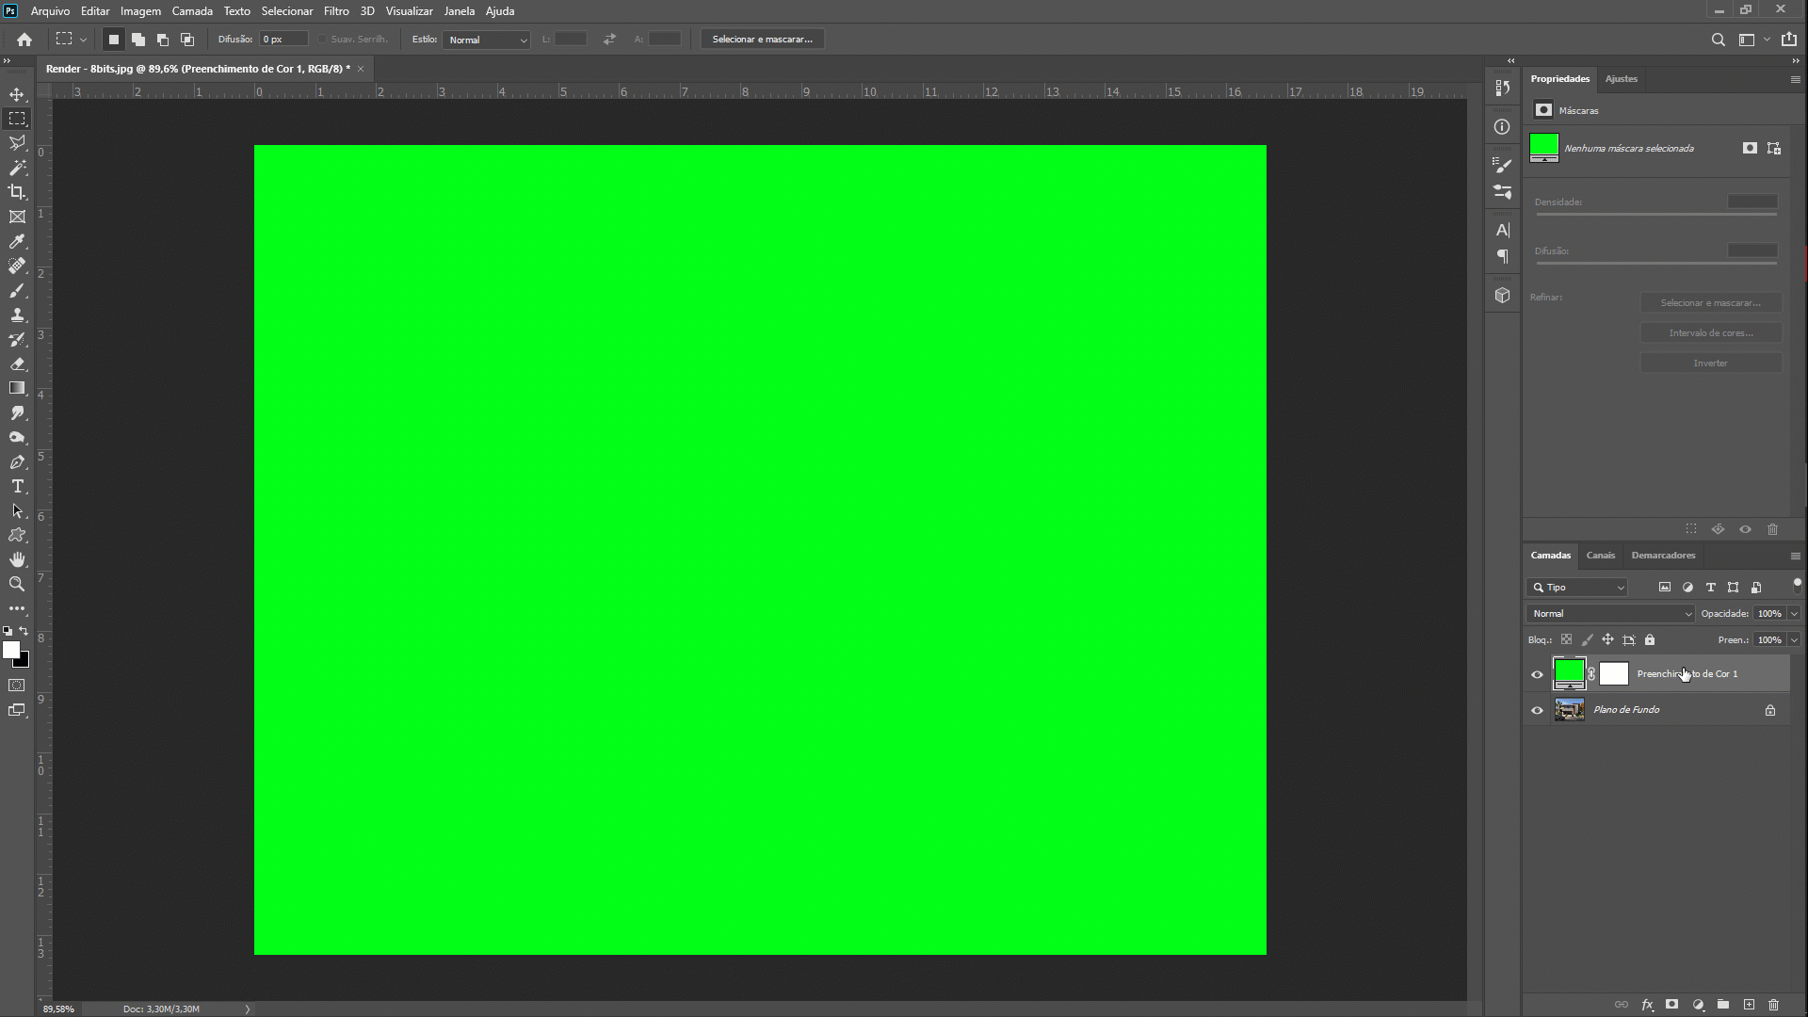The image size is (1808, 1017).
Task: Select the Crop tool
Action: click(x=17, y=192)
